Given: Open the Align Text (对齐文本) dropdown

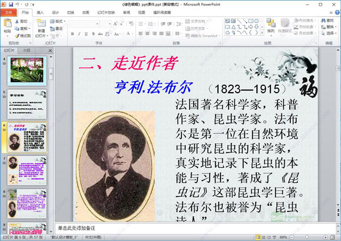Looking at the screenshot, I should (x=197, y=28).
